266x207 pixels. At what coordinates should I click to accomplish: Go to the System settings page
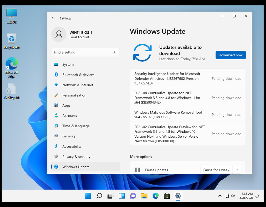coord(85,64)
